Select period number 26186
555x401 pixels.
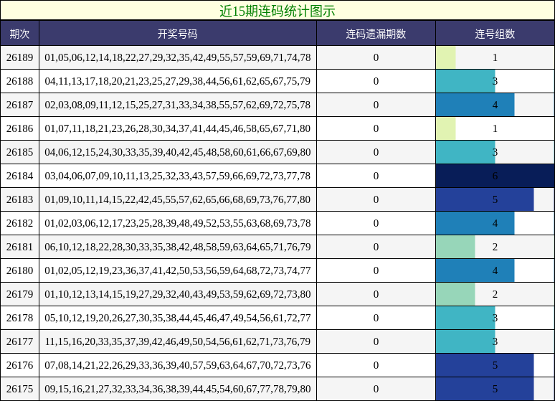(19, 128)
